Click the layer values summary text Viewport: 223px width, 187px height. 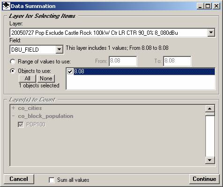pyautogui.click(x=117, y=48)
